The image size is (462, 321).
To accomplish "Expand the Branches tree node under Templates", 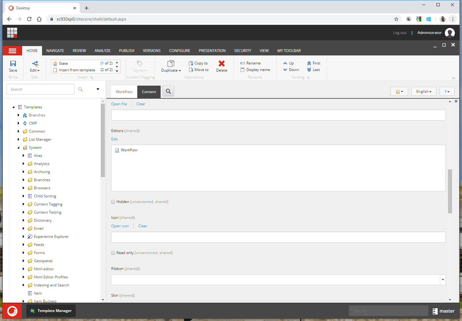I will [19, 115].
